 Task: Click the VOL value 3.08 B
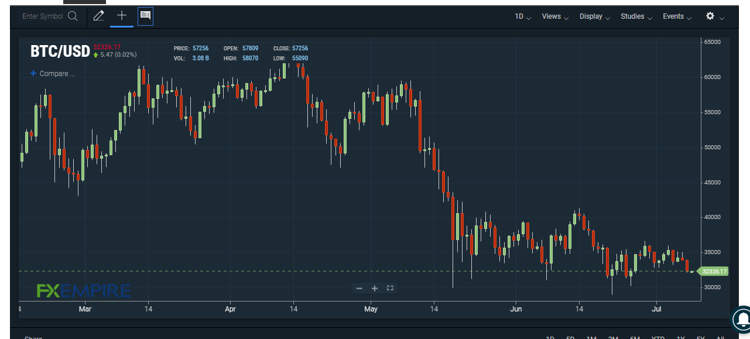200,59
